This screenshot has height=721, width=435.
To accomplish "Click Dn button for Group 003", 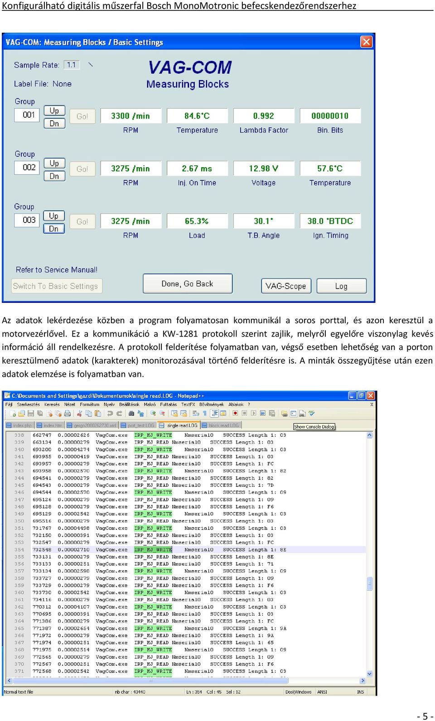I will [x=54, y=229].
